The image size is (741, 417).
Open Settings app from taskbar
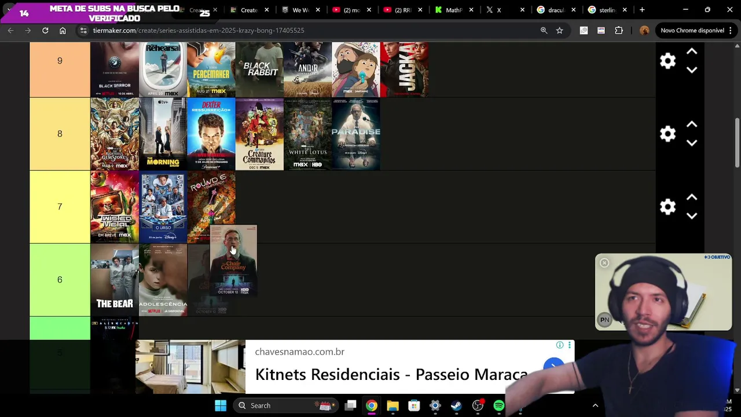pos(435,405)
